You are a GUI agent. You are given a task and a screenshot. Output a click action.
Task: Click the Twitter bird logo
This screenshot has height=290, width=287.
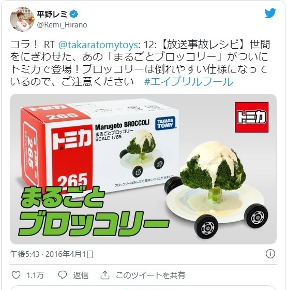[x=270, y=13]
